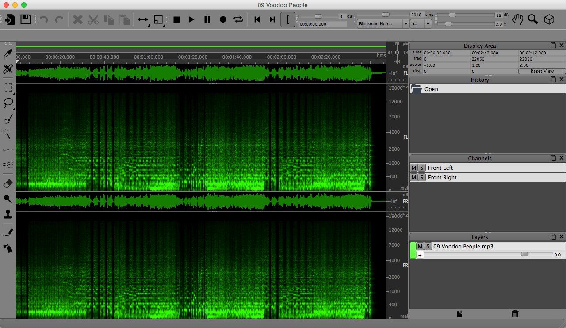The image size is (566, 328).
Task: Select the eyedropper tool
Action: 8,53
